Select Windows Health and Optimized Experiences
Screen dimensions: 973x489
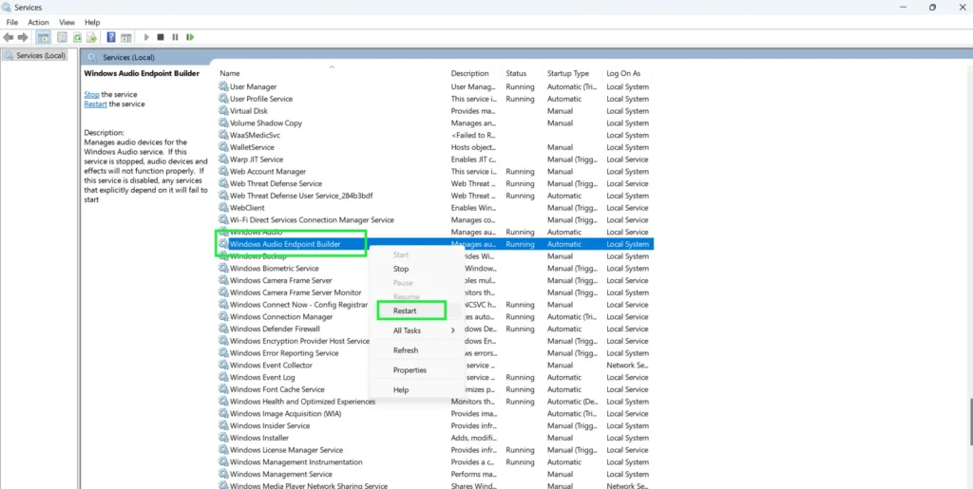click(x=435, y=402)
